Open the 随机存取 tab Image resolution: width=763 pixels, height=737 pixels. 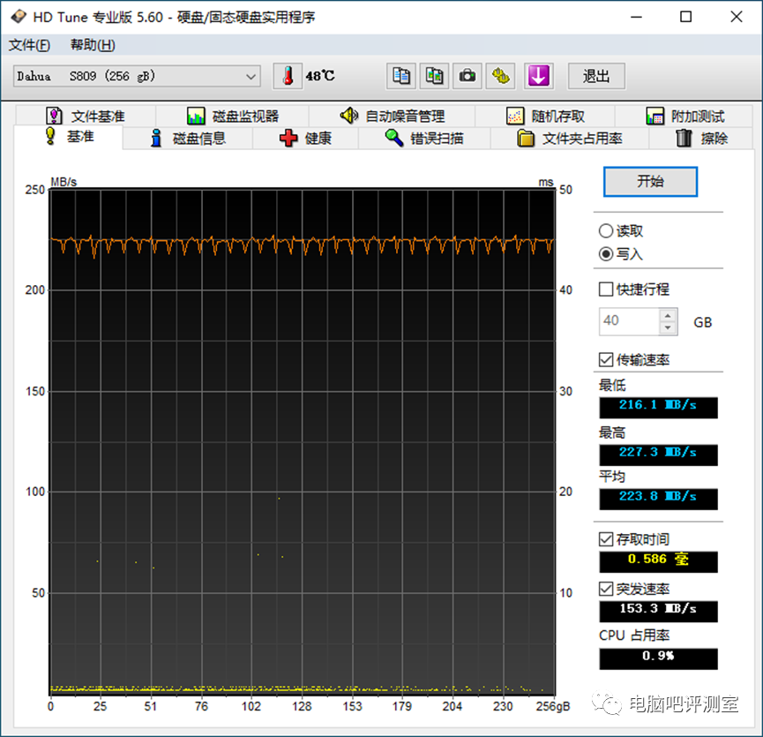(x=545, y=117)
